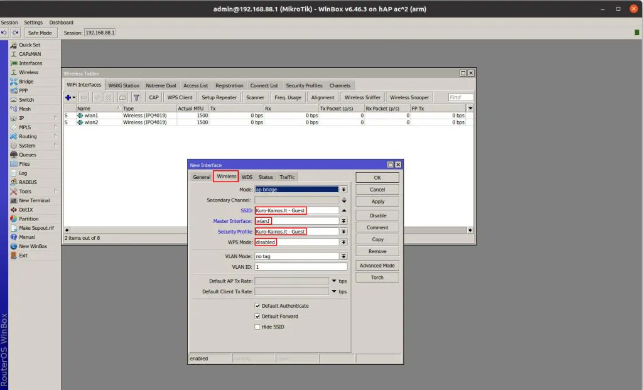Open the WPS Mode dropdown arrow
This screenshot has width=643, height=390.
pyautogui.click(x=343, y=242)
